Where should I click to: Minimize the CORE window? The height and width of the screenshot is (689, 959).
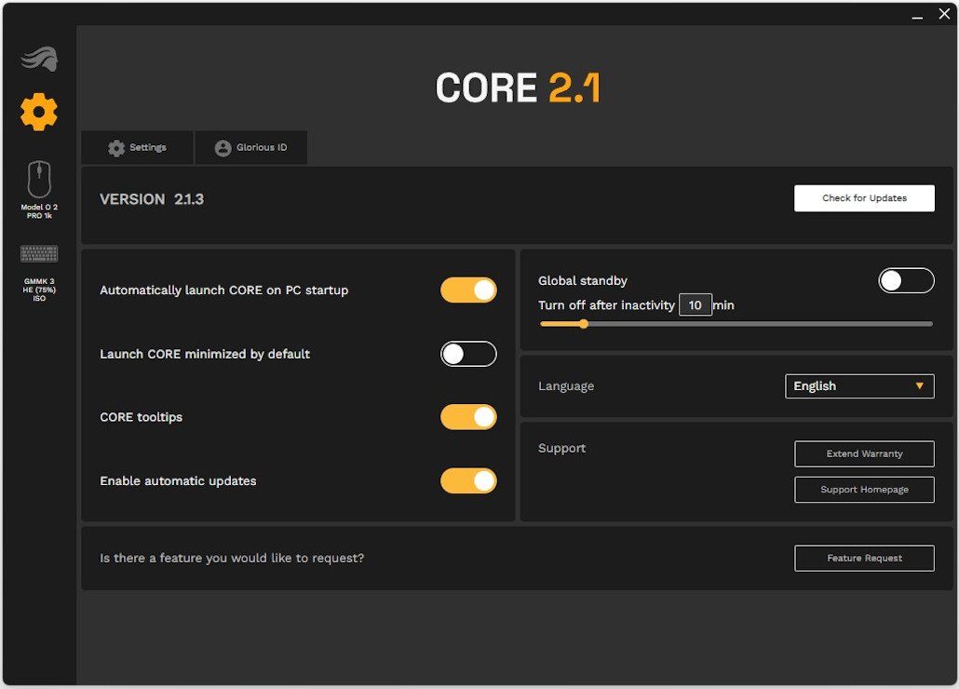pos(918,14)
